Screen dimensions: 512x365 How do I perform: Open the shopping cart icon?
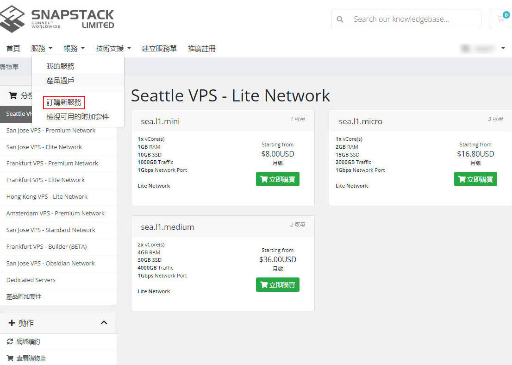click(501, 19)
